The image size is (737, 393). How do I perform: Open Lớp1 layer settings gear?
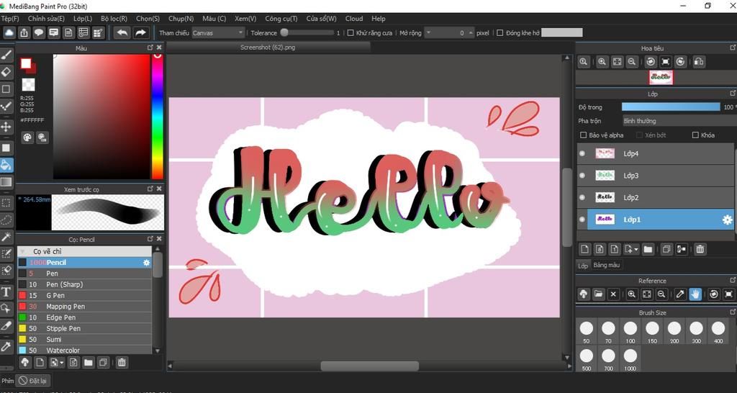tap(727, 220)
